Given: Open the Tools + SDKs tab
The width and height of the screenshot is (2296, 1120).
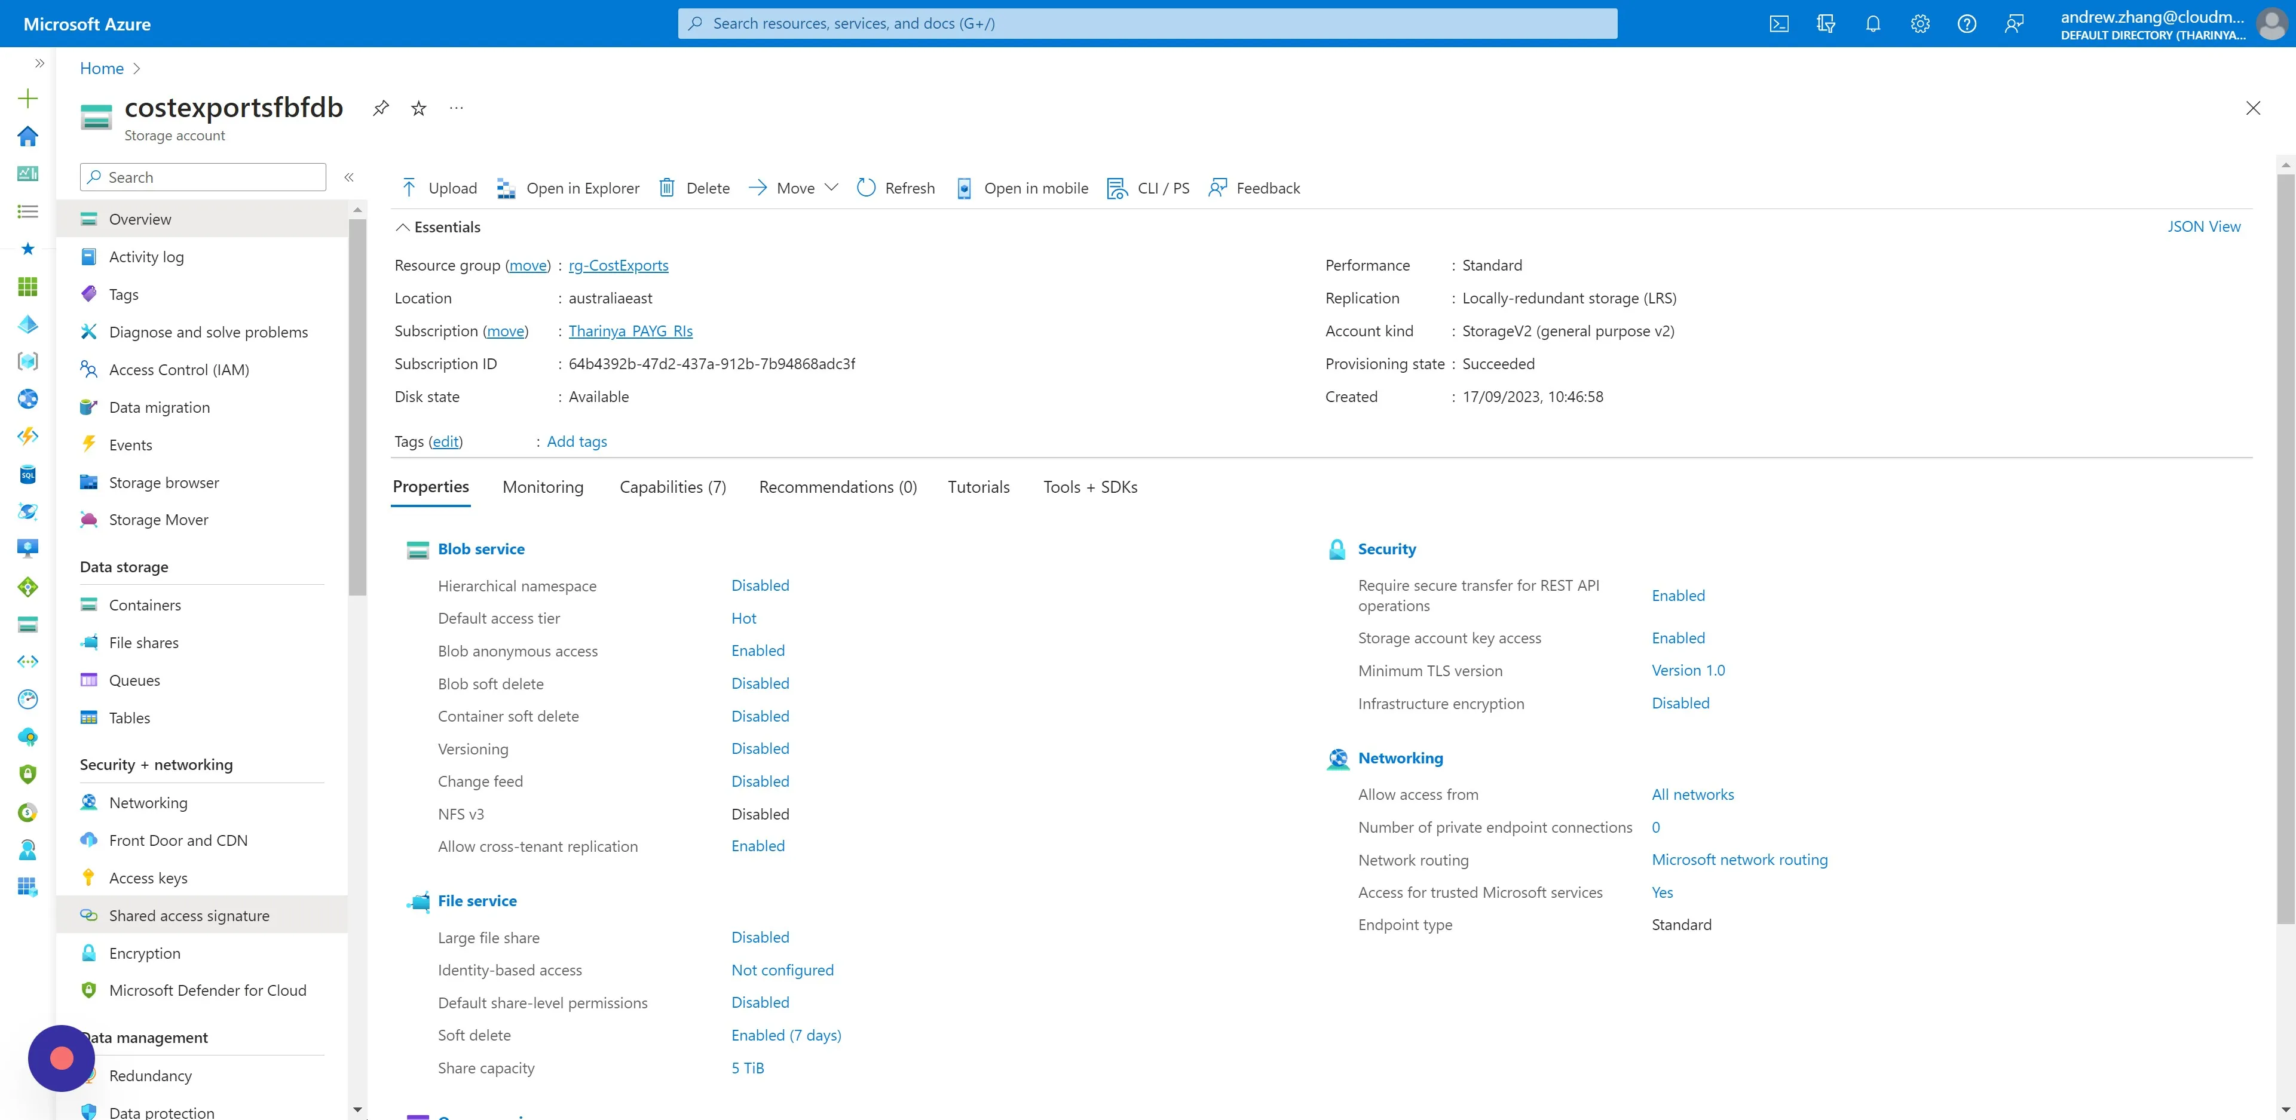Looking at the screenshot, I should (x=1090, y=486).
